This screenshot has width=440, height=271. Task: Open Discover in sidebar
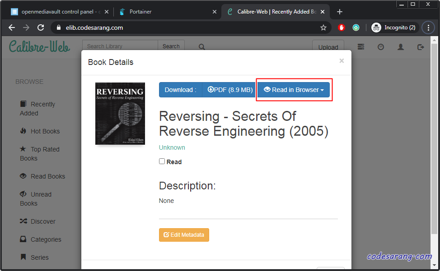click(x=37, y=221)
